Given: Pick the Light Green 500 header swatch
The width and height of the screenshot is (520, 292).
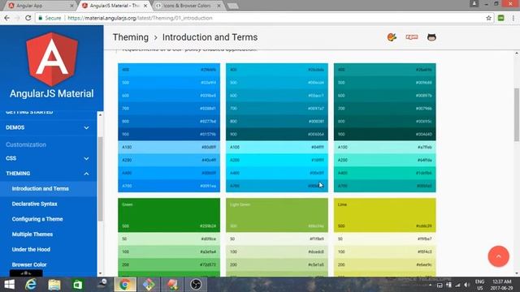Looking at the screenshot, I should (276, 215).
